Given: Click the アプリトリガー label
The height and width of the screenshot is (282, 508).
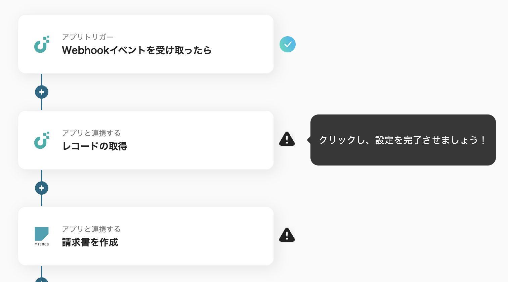Looking at the screenshot, I should [x=87, y=37].
